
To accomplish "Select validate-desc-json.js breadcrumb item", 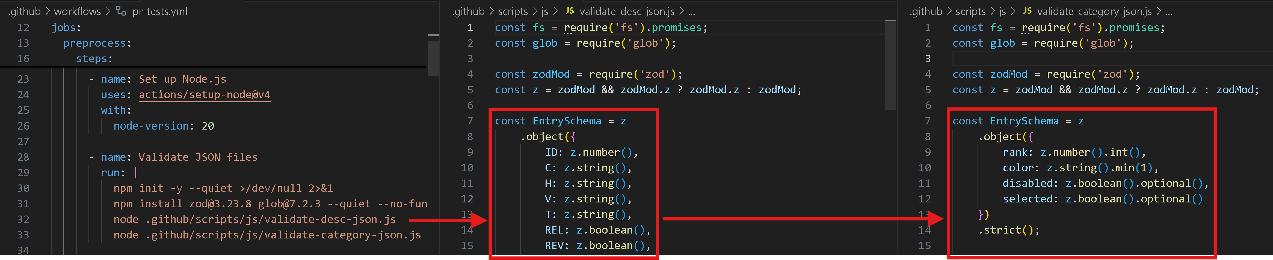I will coord(627,11).
